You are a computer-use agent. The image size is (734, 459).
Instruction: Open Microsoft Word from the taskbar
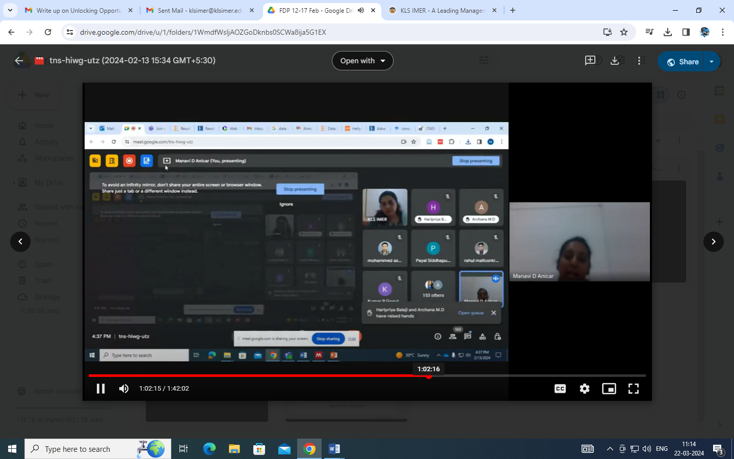[334, 449]
